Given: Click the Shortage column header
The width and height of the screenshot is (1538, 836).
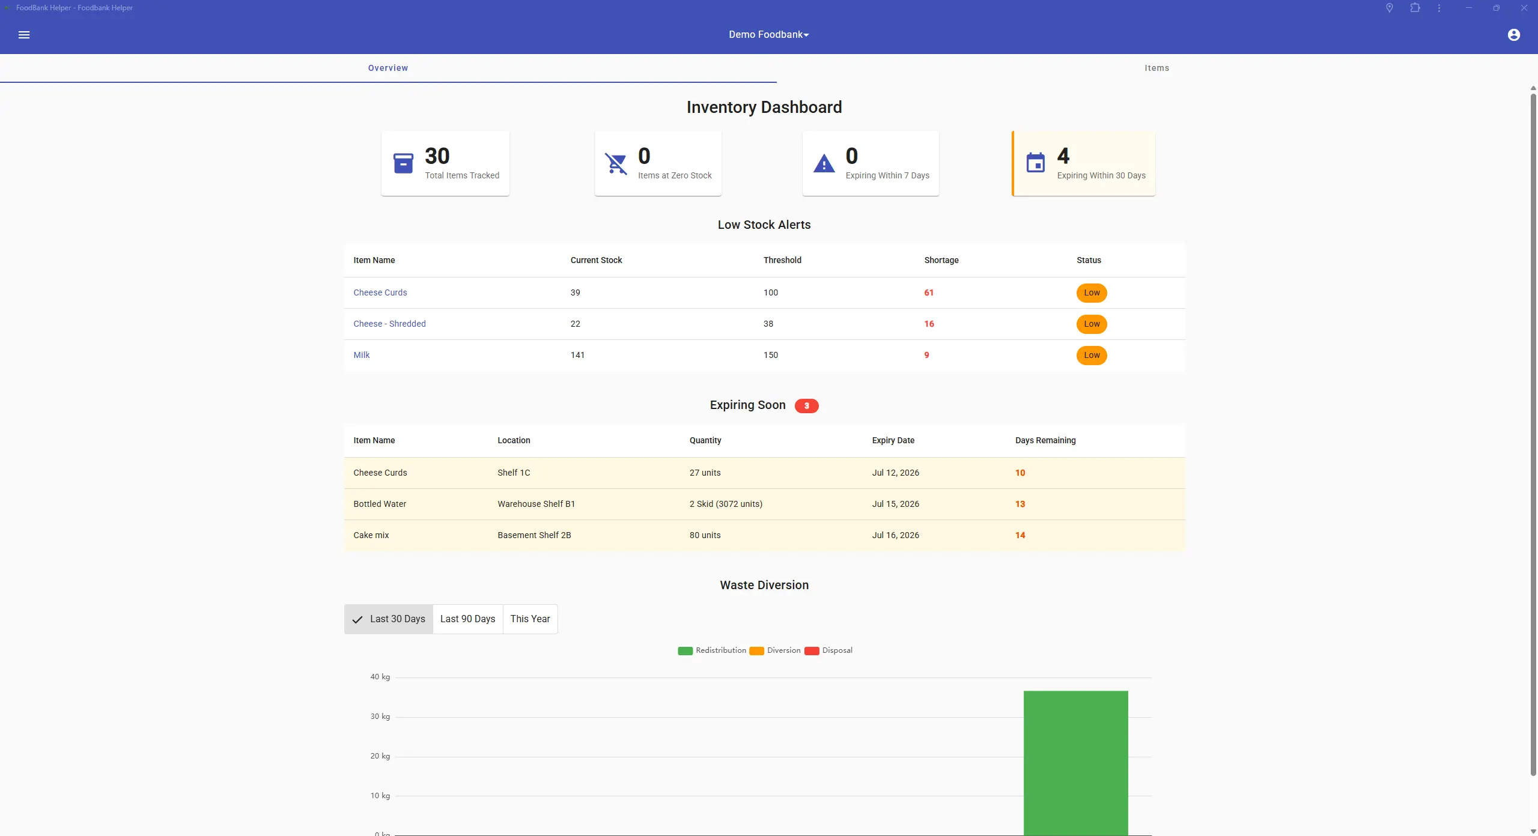Looking at the screenshot, I should 941,260.
